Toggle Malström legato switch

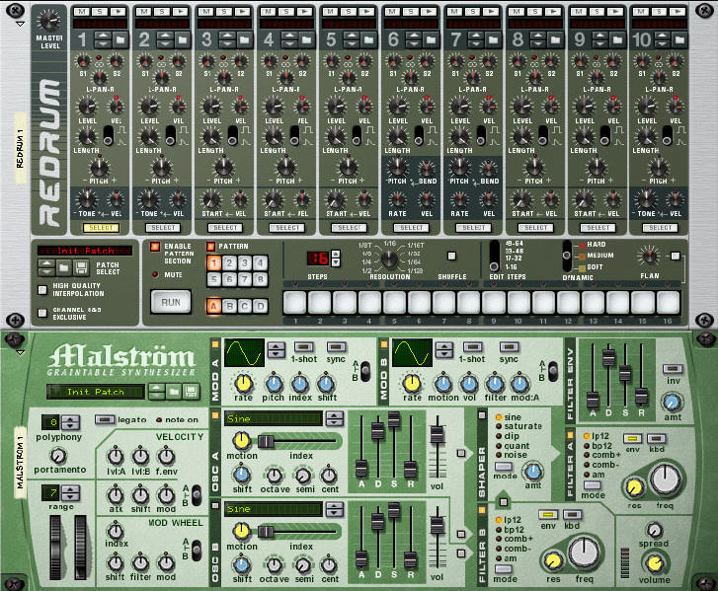[104, 419]
